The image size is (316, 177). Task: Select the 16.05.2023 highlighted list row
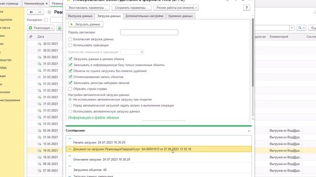(x=45, y=150)
